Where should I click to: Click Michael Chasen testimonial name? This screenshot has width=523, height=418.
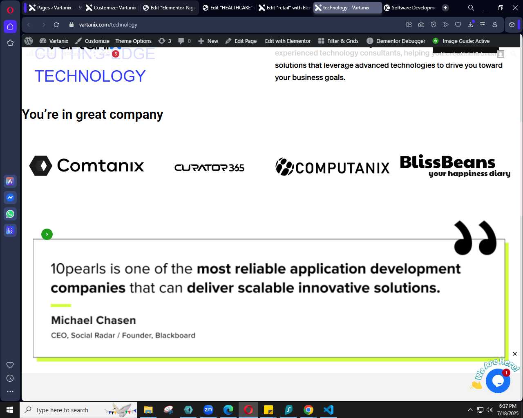coord(94,320)
